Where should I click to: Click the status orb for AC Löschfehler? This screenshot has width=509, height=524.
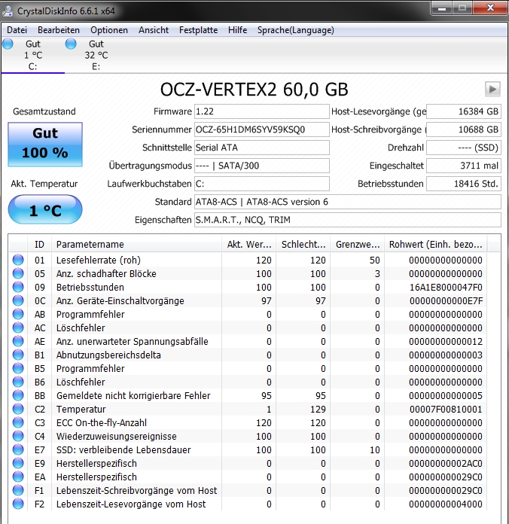[x=18, y=327]
